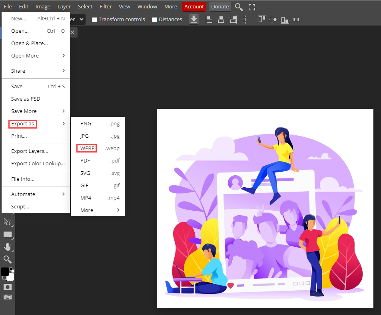
Task: Click the download arrow icon in options bar
Action: coord(194,19)
